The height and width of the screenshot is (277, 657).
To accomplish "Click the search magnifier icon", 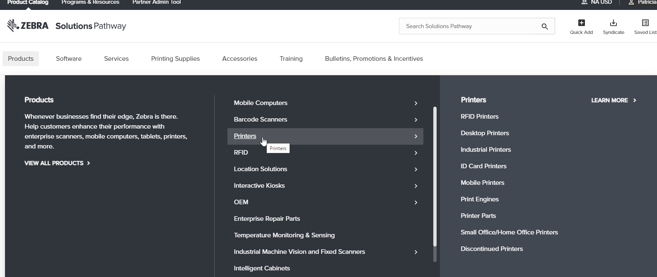I will pos(544,26).
